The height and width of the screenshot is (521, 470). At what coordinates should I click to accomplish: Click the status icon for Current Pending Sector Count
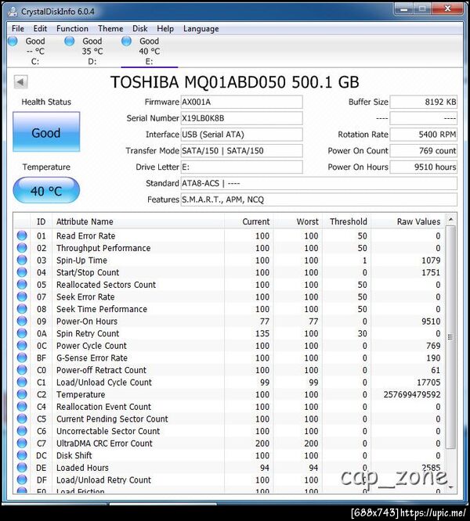(x=22, y=419)
